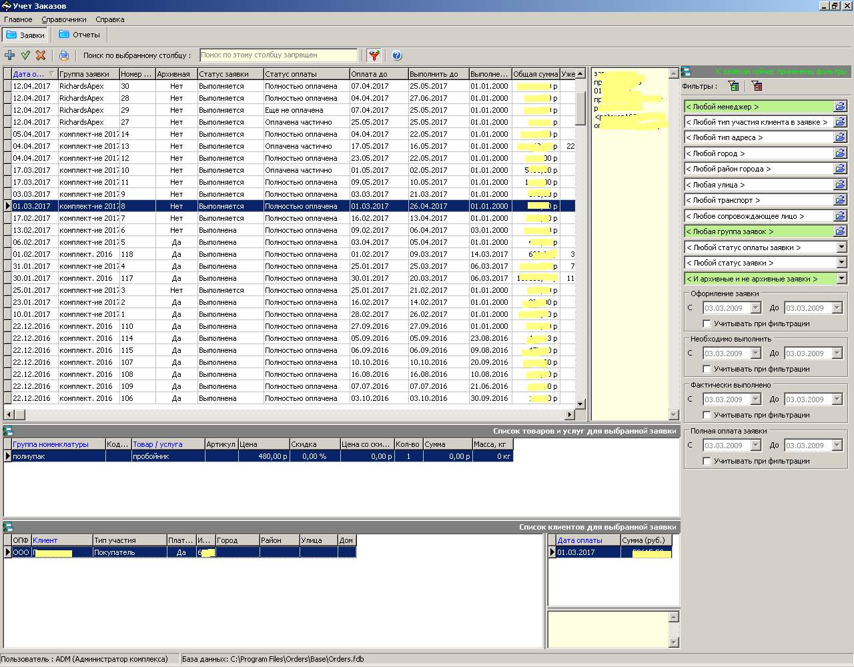Click the red clear-filters icon
Screen dimensions: 854x667
point(757,86)
